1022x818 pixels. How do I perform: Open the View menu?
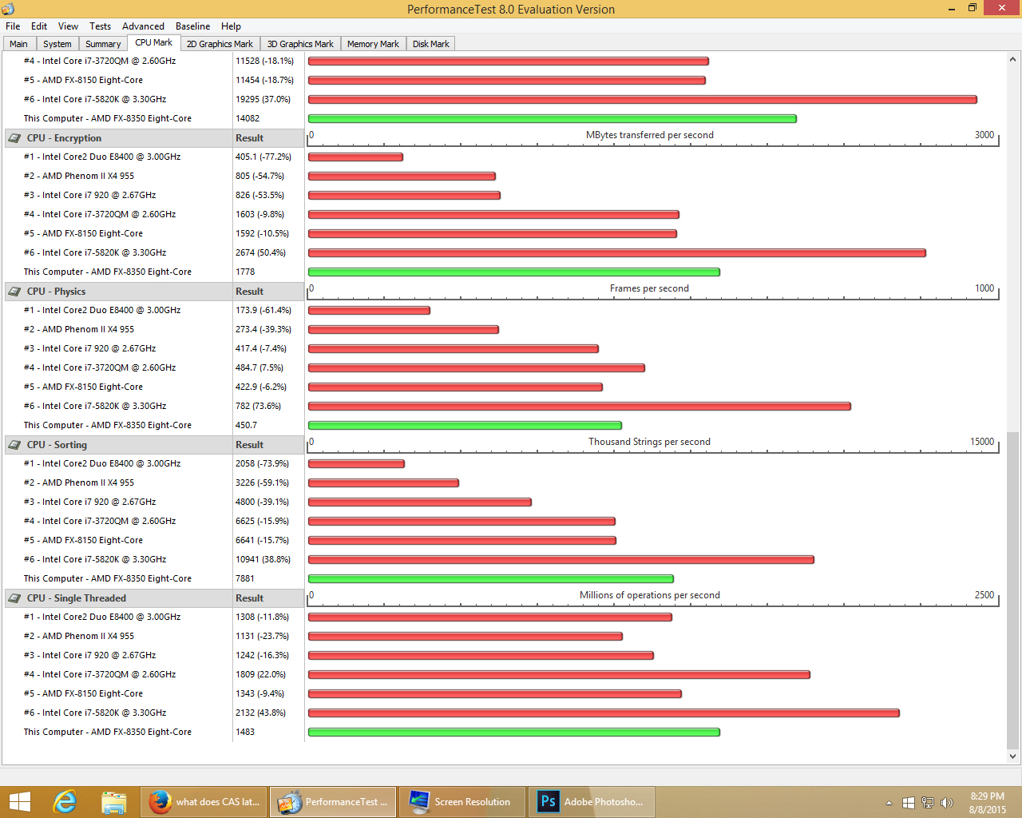69,26
